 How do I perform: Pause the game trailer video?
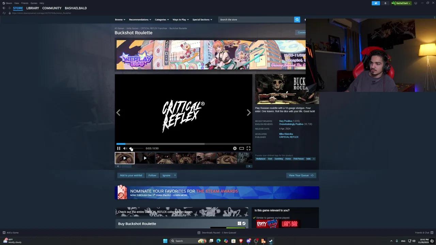[119, 148]
